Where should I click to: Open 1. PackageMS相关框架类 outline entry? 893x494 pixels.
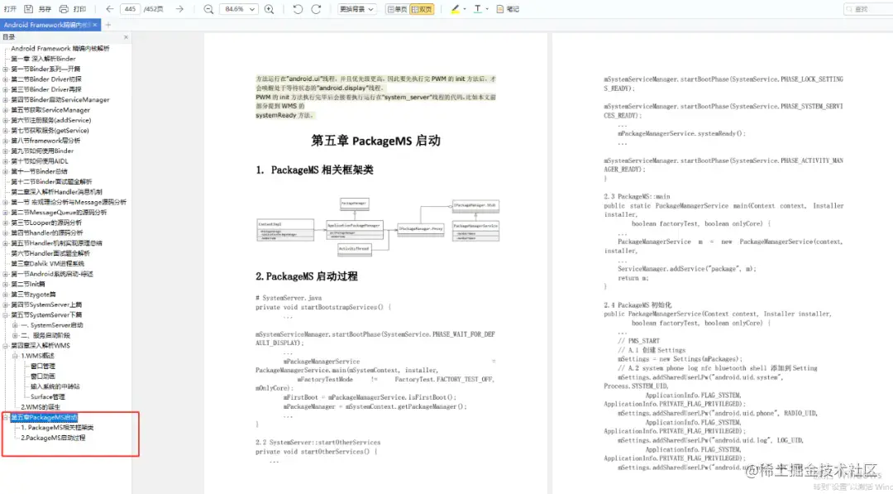(57, 427)
